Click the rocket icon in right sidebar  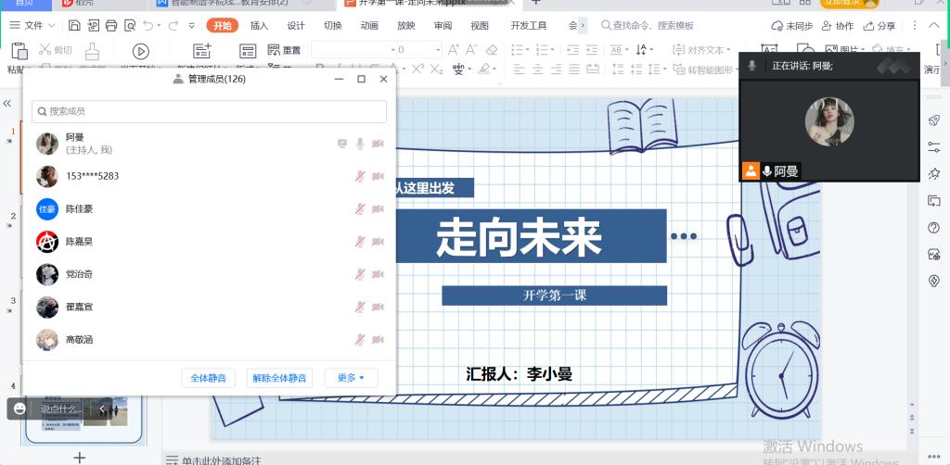tap(934, 121)
